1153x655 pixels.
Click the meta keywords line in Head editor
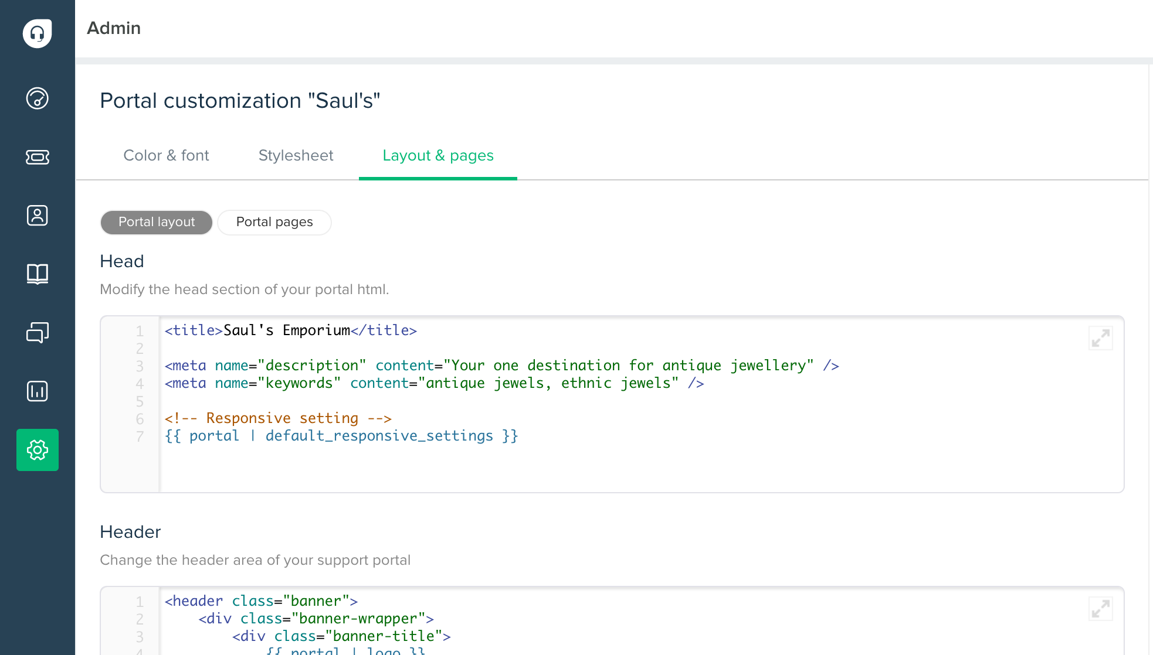(434, 383)
